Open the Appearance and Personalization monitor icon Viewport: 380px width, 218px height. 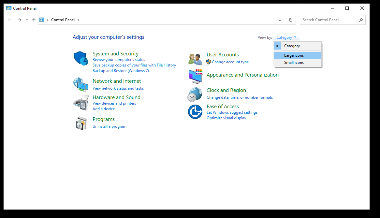click(196, 76)
